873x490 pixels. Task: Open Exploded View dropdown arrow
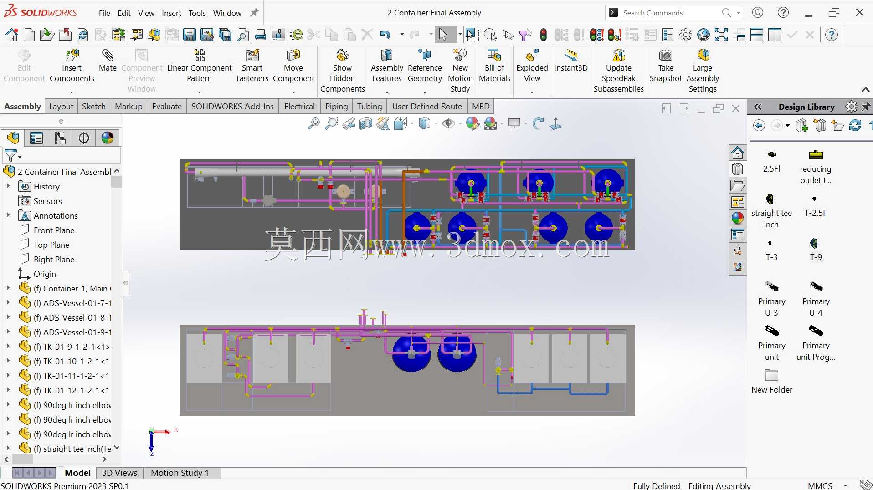[x=532, y=92]
